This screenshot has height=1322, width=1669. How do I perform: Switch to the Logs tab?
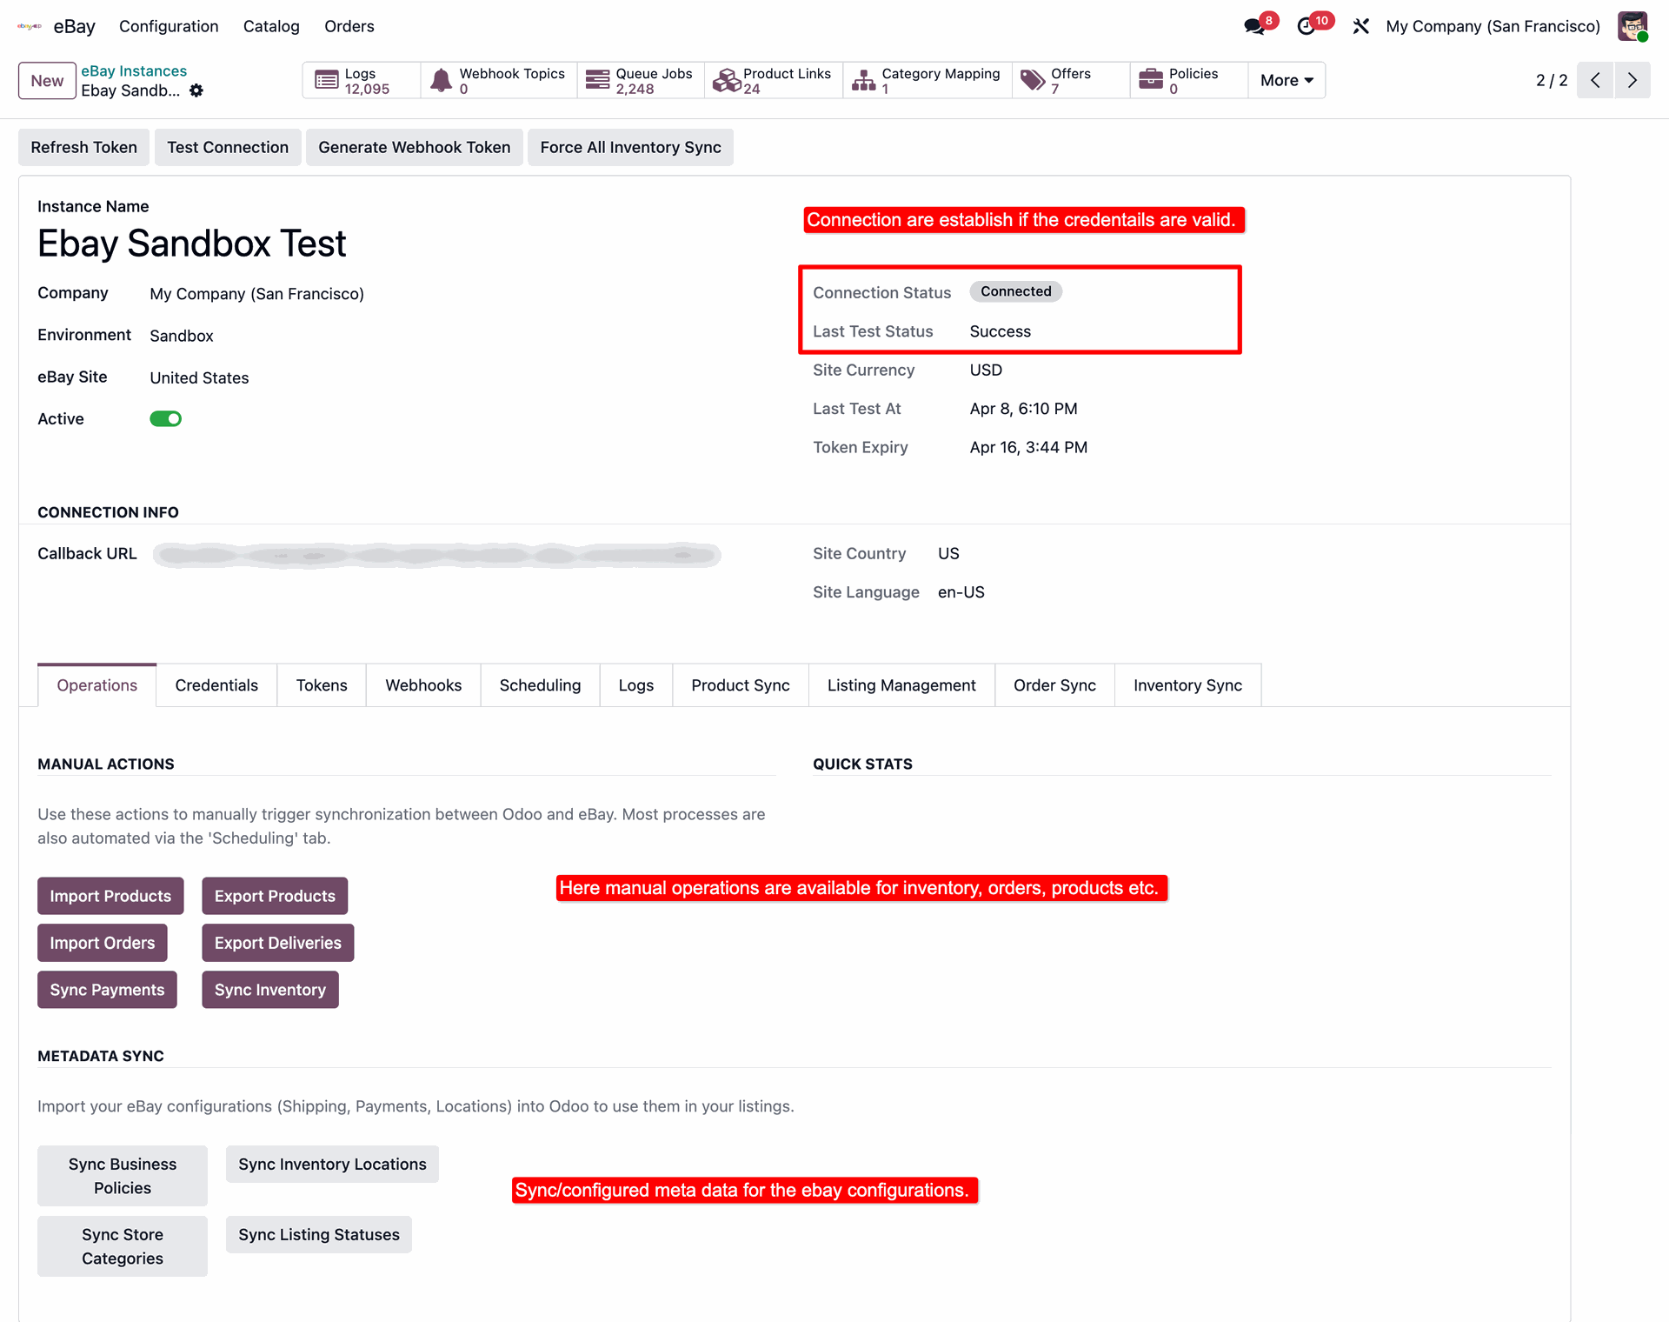click(636, 685)
